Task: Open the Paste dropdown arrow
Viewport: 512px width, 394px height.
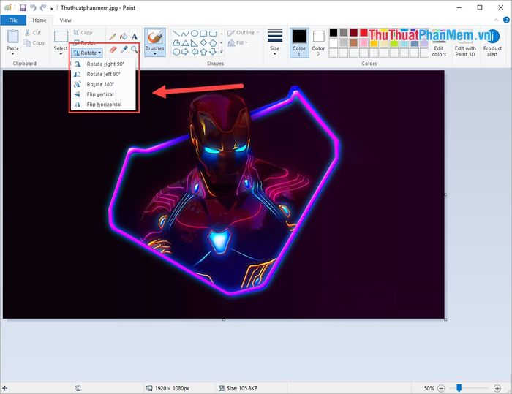Action: (12, 54)
